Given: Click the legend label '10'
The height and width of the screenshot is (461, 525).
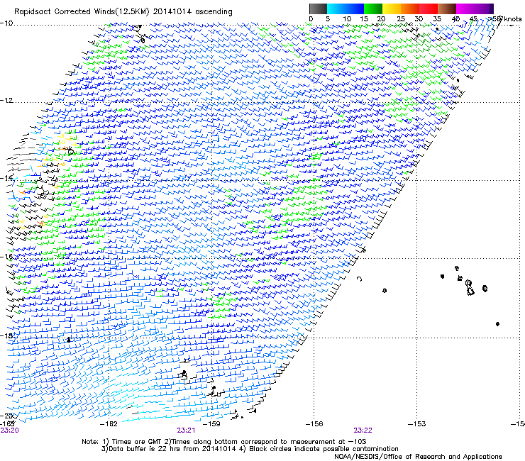Looking at the screenshot, I should click(x=347, y=19).
